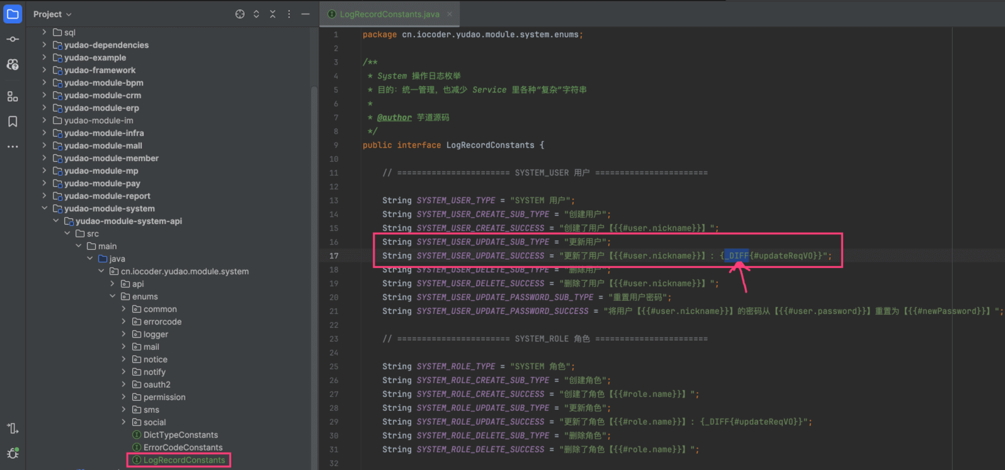Click the Expand All icon in Project panel
The height and width of the screenshot is (470, 1005).
tap(256, 14)
